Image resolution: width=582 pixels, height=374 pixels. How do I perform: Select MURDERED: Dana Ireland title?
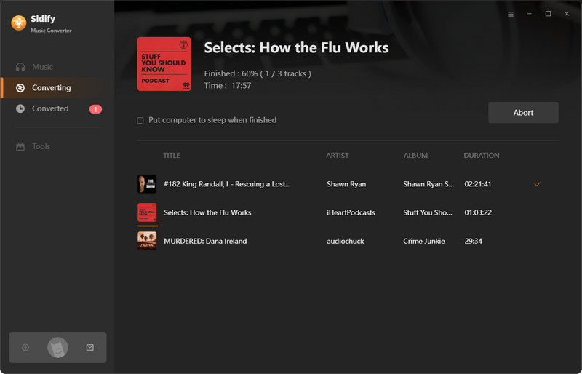point(205,241)
